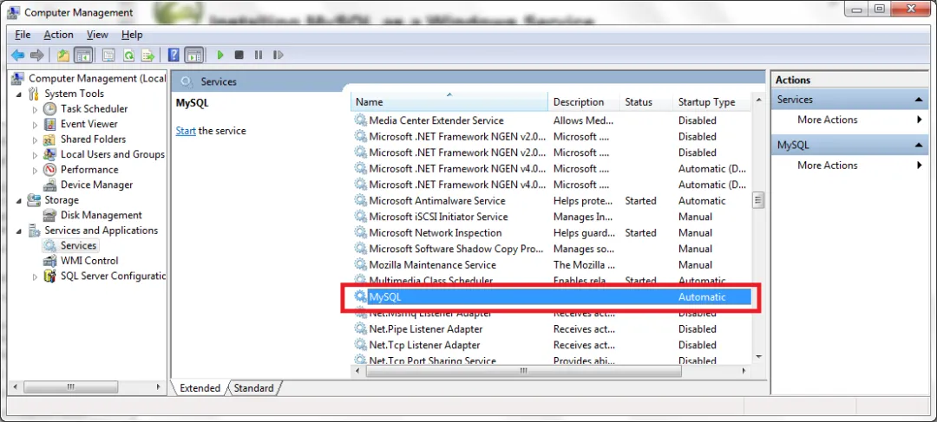This screenshot has height=422, width=937.
Task: Select the Disk Management icon
Action: pos(50,216)
